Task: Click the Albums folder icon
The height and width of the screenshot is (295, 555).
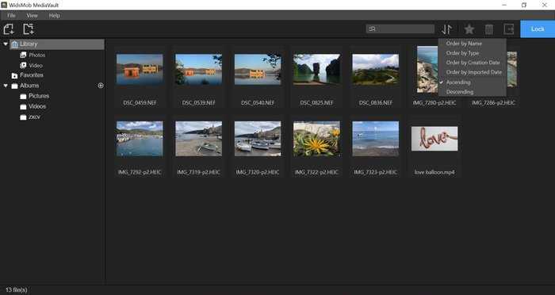Action: click(14, 86)
